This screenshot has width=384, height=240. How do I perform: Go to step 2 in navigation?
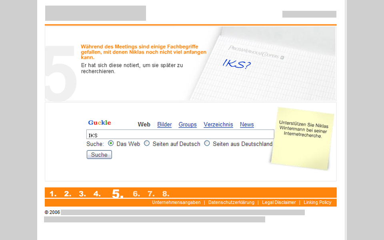[68, 194]
